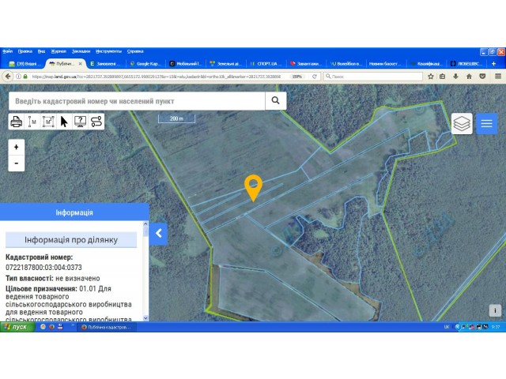This screenshot has height=379, width=506.
Task: Activate the arrow pointer tool
Action: coord(64,122)
